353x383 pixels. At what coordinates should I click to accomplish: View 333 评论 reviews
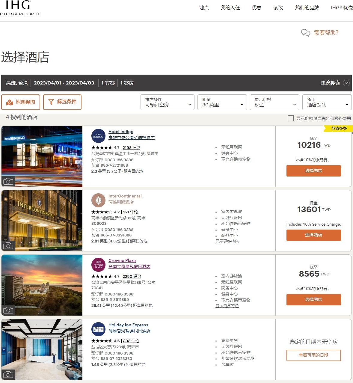[x=131, y=341]
